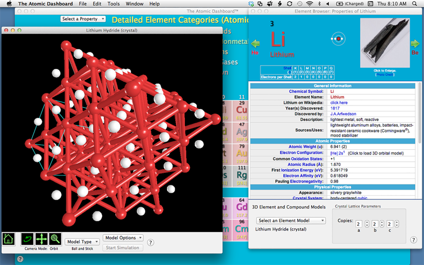This screenshot has height=265, width=424.
Task: Click the menu bar clock Thu 8:10 AM
Action: 392,3
